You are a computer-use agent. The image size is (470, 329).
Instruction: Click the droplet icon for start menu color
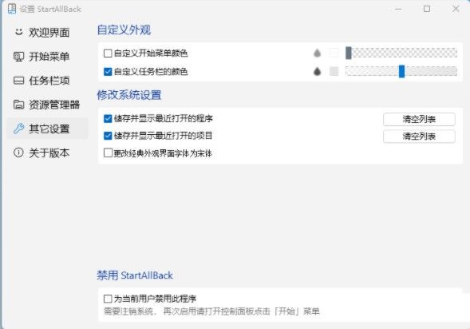(317, 53)
